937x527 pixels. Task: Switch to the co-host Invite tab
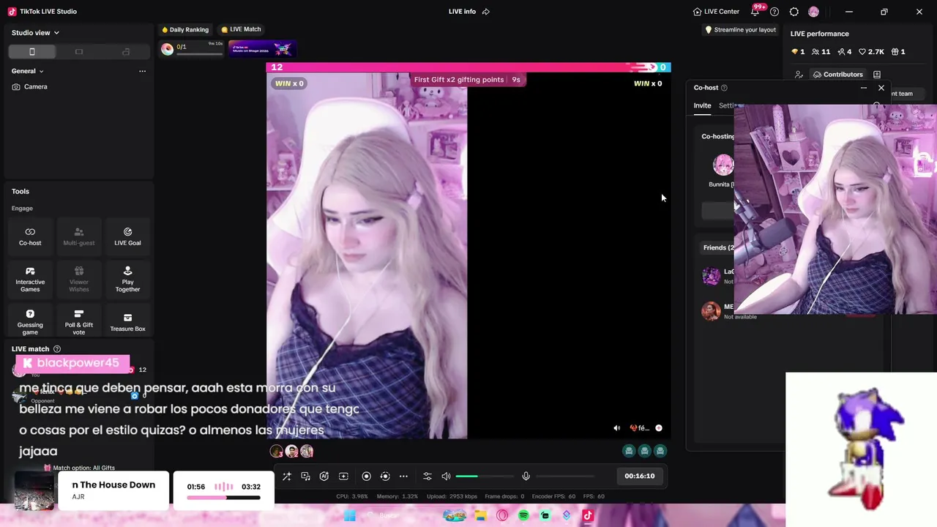tap(702, 105)
